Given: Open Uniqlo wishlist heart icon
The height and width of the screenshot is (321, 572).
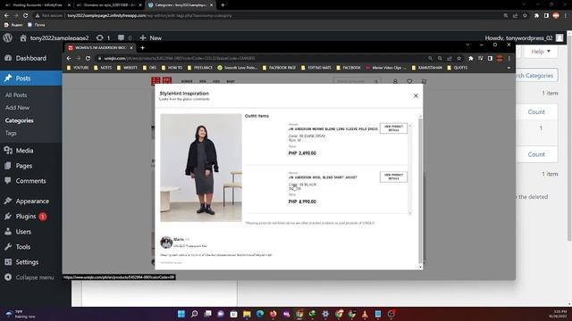Looking at the screenshot, I should [409, 81].
